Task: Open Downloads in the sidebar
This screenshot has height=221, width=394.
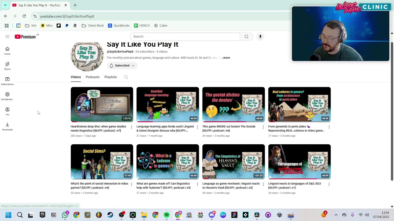Action: pyautogui.click(x=7, y=126)
